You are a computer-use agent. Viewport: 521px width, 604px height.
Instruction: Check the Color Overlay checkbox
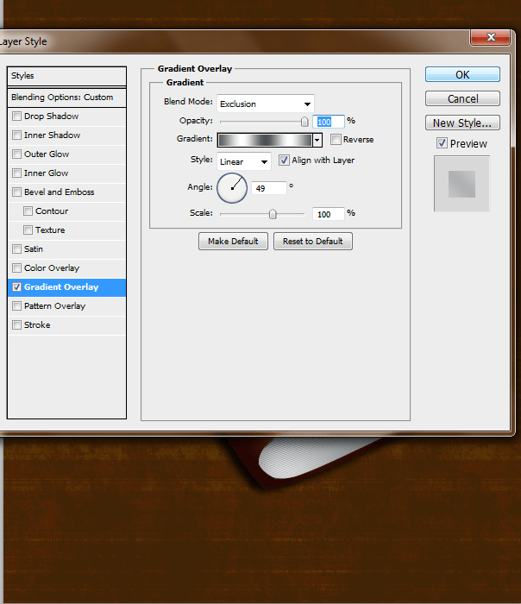click(x=16, y=267)
